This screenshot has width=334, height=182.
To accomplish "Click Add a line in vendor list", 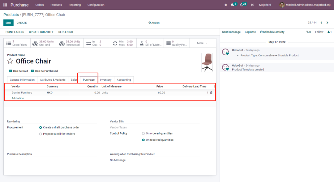I will click(18, 98).
